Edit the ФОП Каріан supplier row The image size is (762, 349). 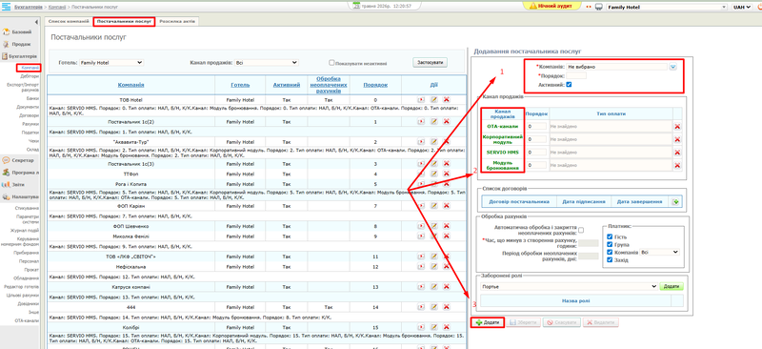434,206
